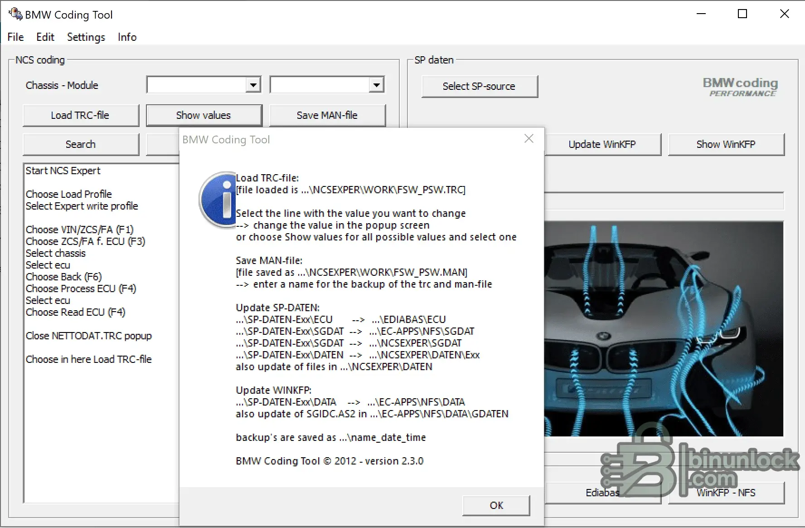805x528 pixels.
Task: Click the 'Update SP-DATEN:' heading in dialog
Action: [278, 308]
